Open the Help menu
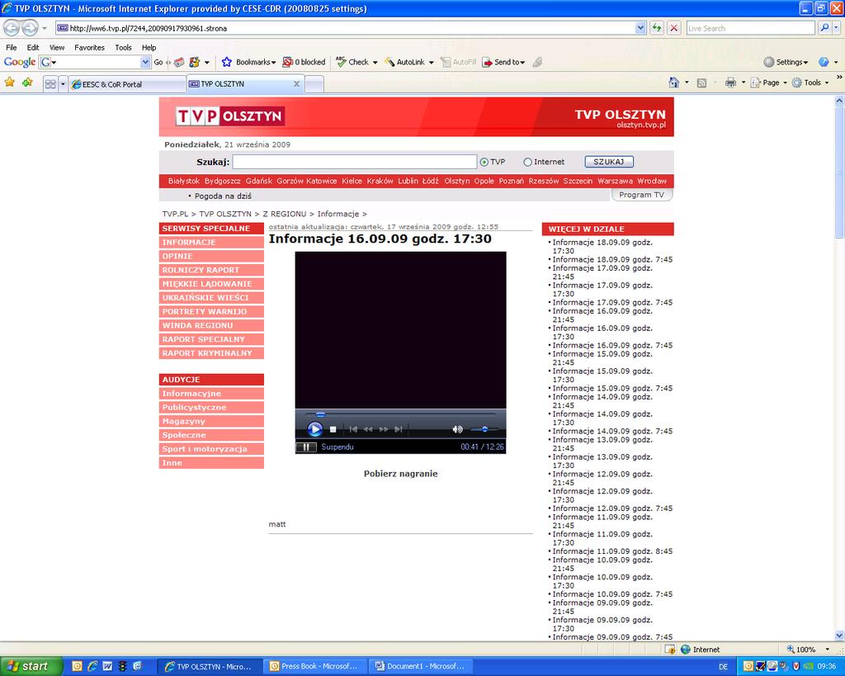Image resolution: width=845 pixels, height=676 pixels. coord(149,47)
